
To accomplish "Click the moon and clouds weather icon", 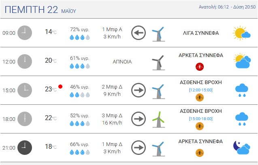I will (x=241, y=148).
